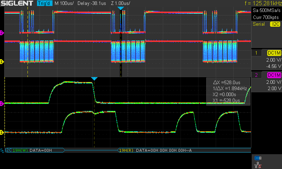282x169 pixels.
Task: Select the M 100us/ timebase readout
Action: click(64, 3)
